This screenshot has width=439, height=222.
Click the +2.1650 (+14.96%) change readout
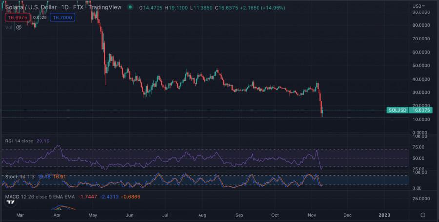click(x=262, y=8)
